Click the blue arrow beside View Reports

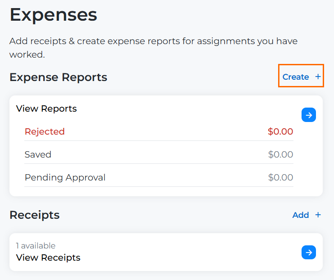[x=309, y=115]
